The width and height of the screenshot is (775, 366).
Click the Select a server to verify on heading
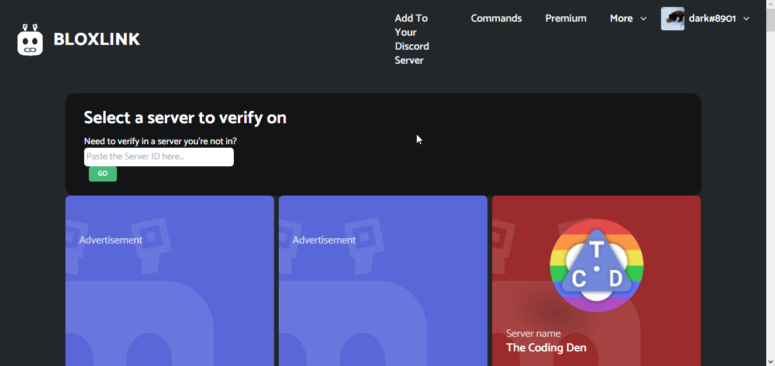[185, 117]
